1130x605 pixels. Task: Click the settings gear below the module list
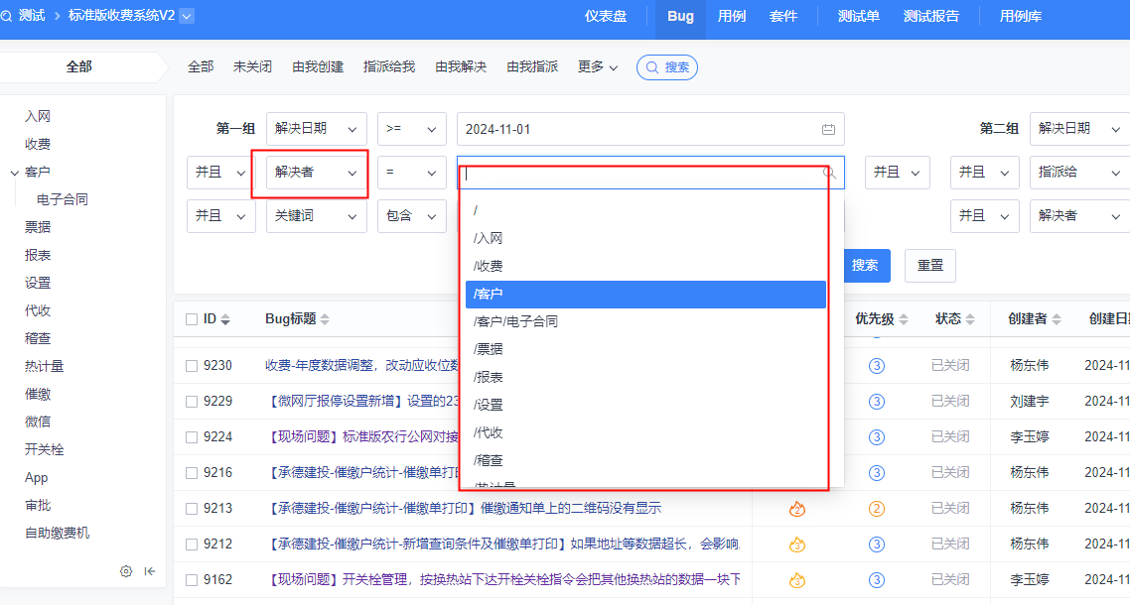coord(126,571)
